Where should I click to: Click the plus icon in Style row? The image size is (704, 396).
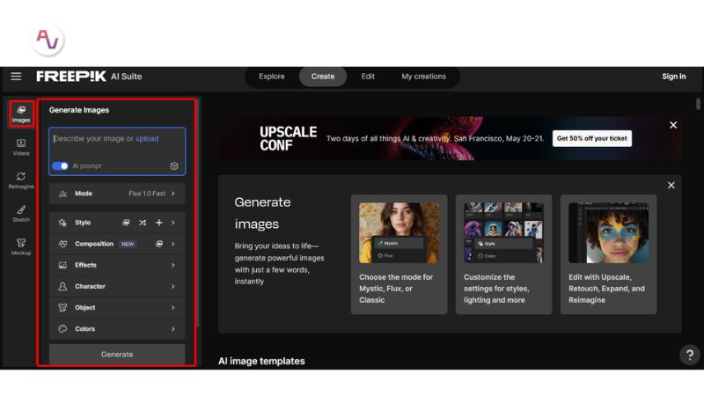coord(159,223)
